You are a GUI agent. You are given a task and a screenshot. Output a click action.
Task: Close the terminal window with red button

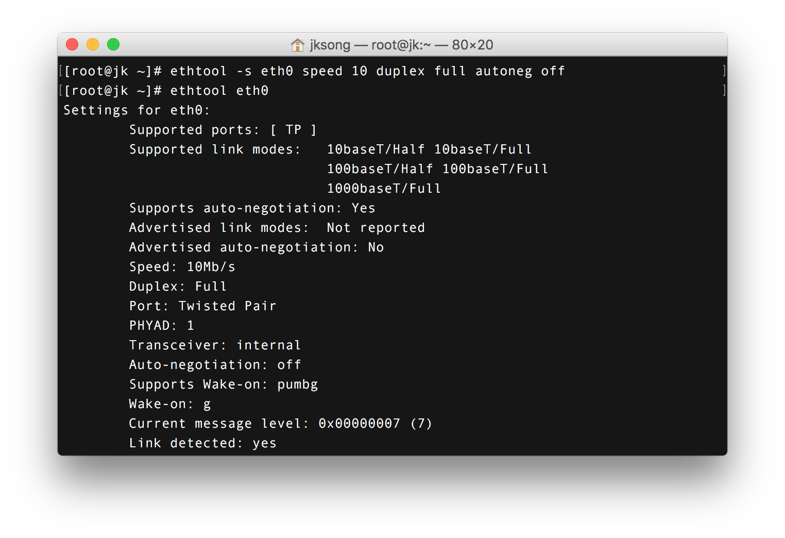(x=72, y=45)
